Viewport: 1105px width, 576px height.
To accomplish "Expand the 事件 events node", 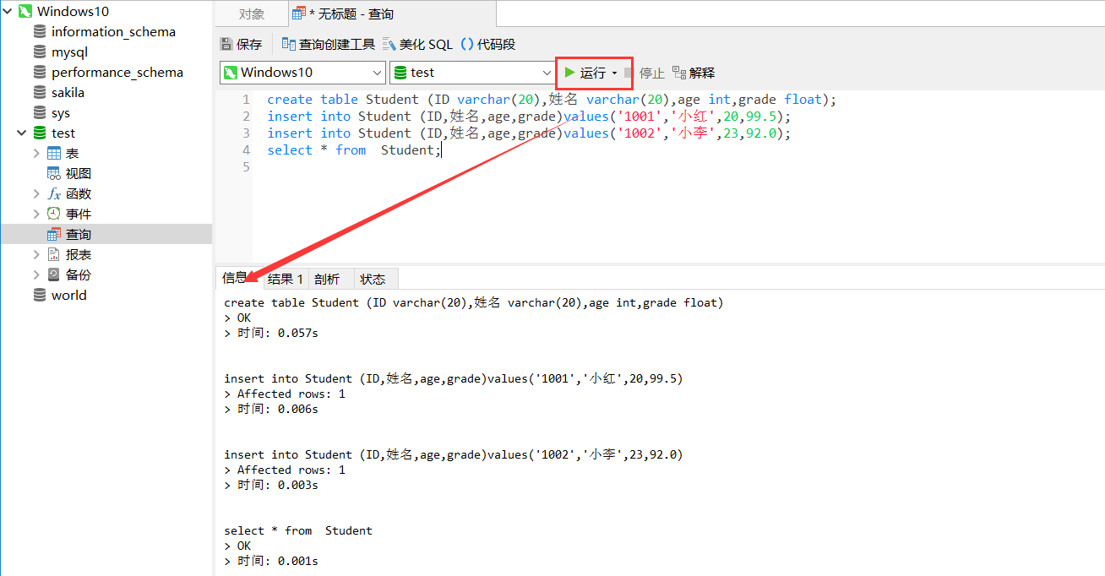I will [36, 215].
